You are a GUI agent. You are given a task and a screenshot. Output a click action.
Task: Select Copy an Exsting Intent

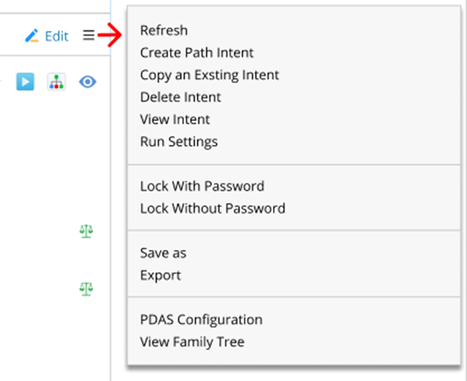click(x=209, y=75)
